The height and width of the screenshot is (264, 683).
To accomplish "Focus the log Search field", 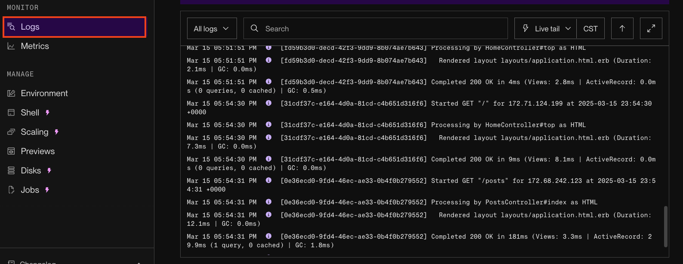I will 375,29.
